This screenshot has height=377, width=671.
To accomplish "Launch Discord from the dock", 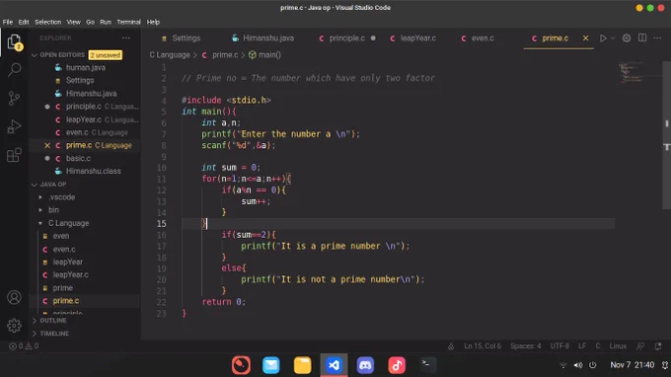I will (x=365, y=365).
